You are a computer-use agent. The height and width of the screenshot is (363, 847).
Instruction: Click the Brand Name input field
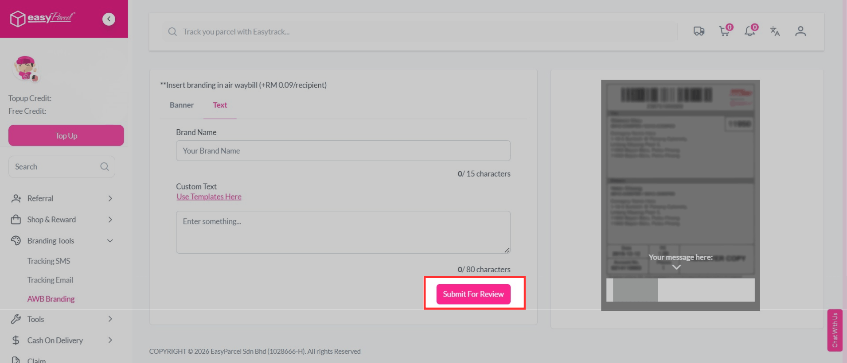[x=343, y=151]
